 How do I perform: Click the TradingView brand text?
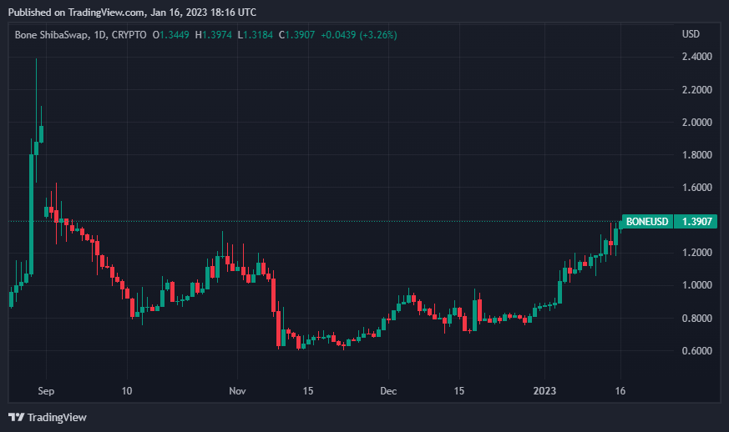57,417
